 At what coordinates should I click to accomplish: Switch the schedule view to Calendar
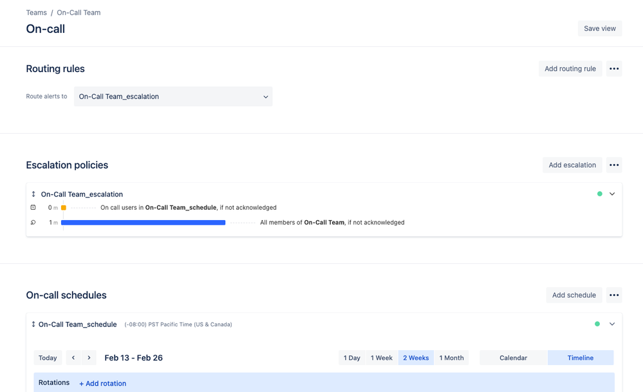(513, 357)
